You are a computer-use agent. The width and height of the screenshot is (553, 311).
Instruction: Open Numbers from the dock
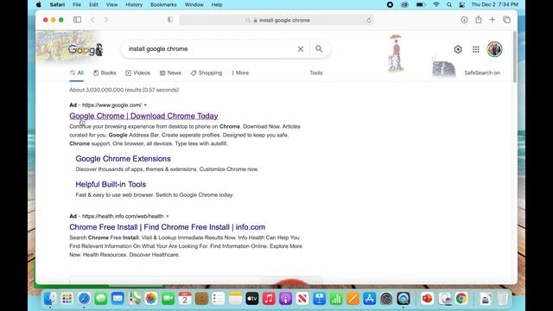336,299
